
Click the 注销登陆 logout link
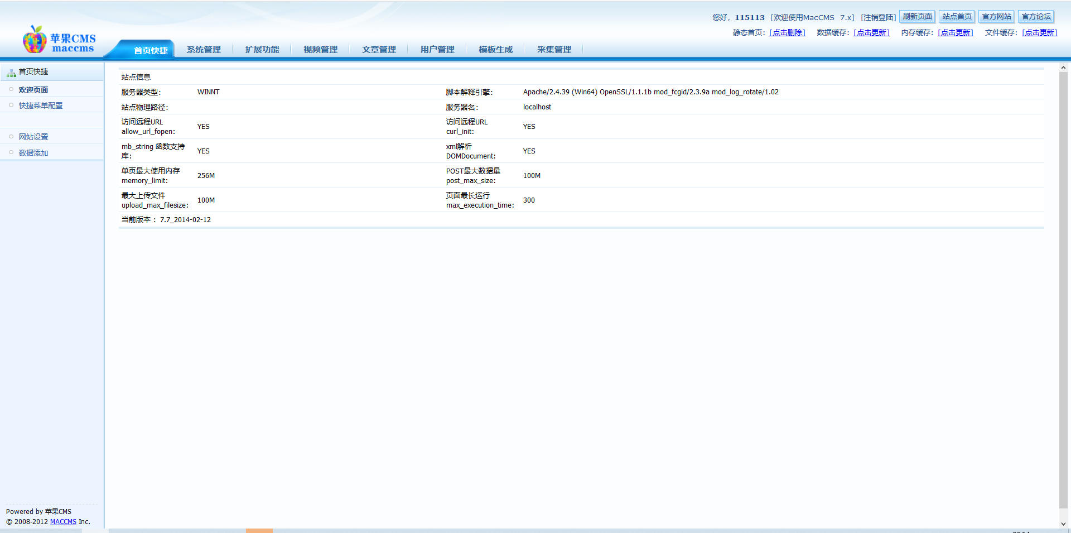(878, 17)
